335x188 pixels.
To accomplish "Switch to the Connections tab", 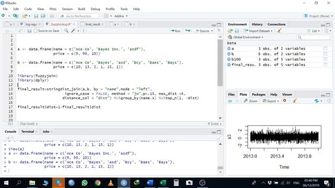I will pos(276,25).
